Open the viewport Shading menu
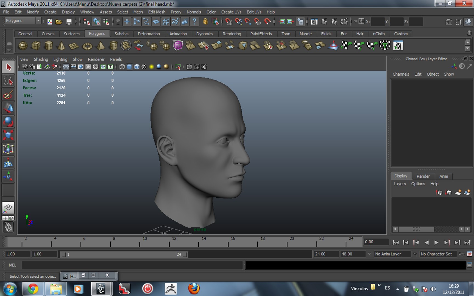The width and height of the screenshot is (474, 296). (41, 59)
